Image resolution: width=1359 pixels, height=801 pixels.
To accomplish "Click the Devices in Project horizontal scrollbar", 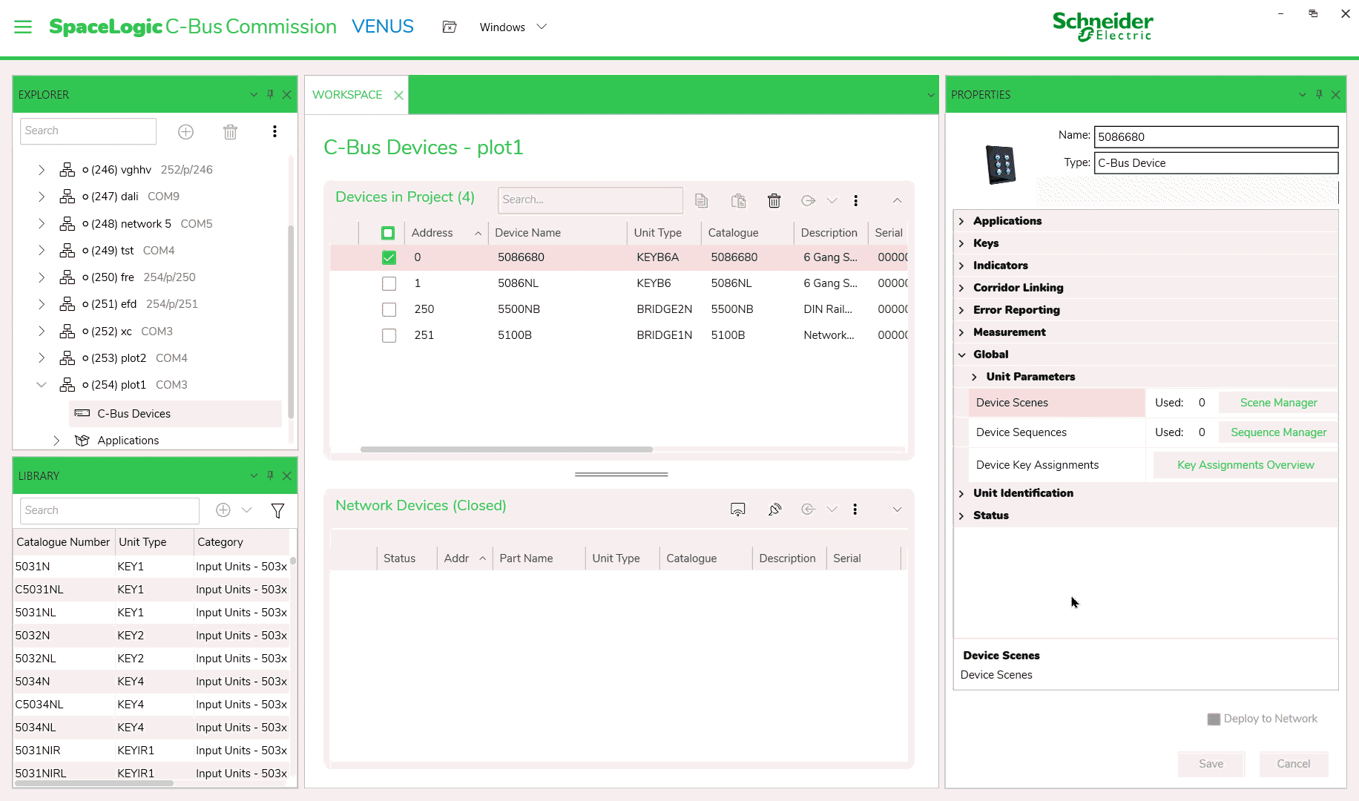I will [x=506, y=449].
